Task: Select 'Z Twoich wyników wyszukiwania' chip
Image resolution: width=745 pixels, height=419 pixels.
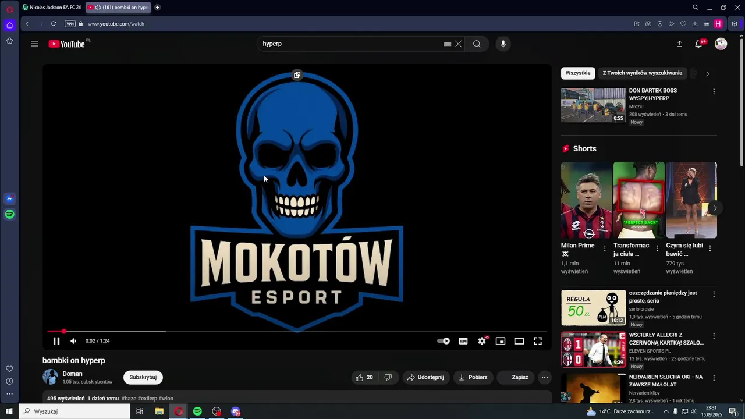Action: pyautogui.click(x=643, y=73)
